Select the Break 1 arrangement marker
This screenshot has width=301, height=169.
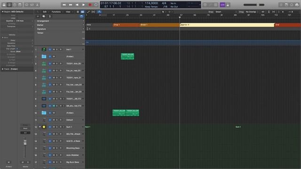(x=159, y=25)
